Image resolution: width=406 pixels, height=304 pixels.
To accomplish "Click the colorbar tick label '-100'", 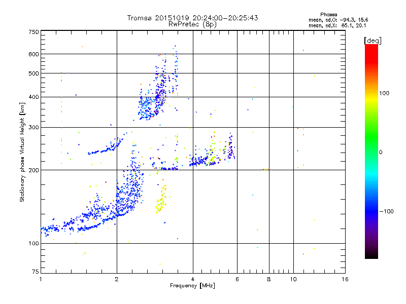I will 386,211.
